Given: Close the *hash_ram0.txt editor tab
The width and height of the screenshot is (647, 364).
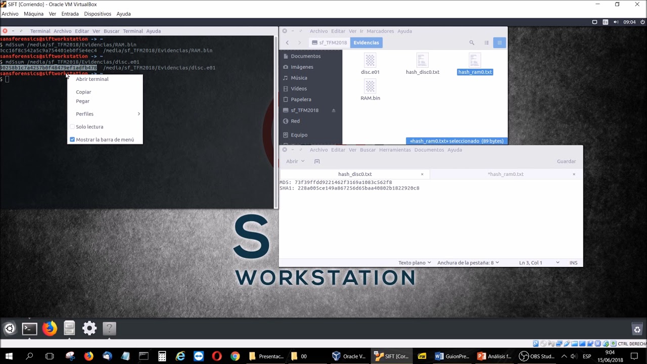Looking at the screenshot, I should [x=574, y=174].
